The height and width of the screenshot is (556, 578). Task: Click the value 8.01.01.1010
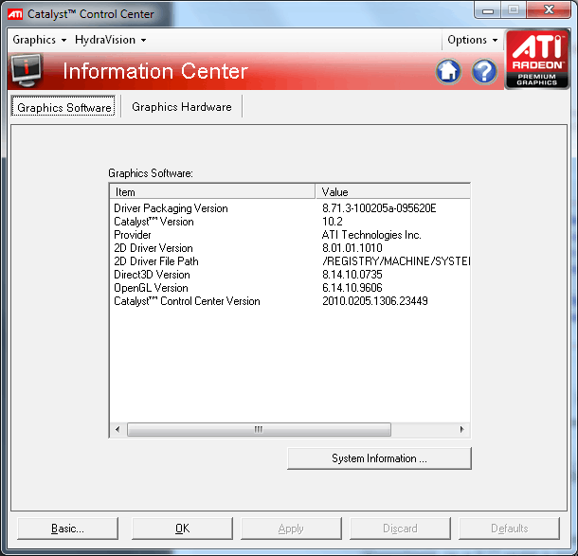point(352,248)
